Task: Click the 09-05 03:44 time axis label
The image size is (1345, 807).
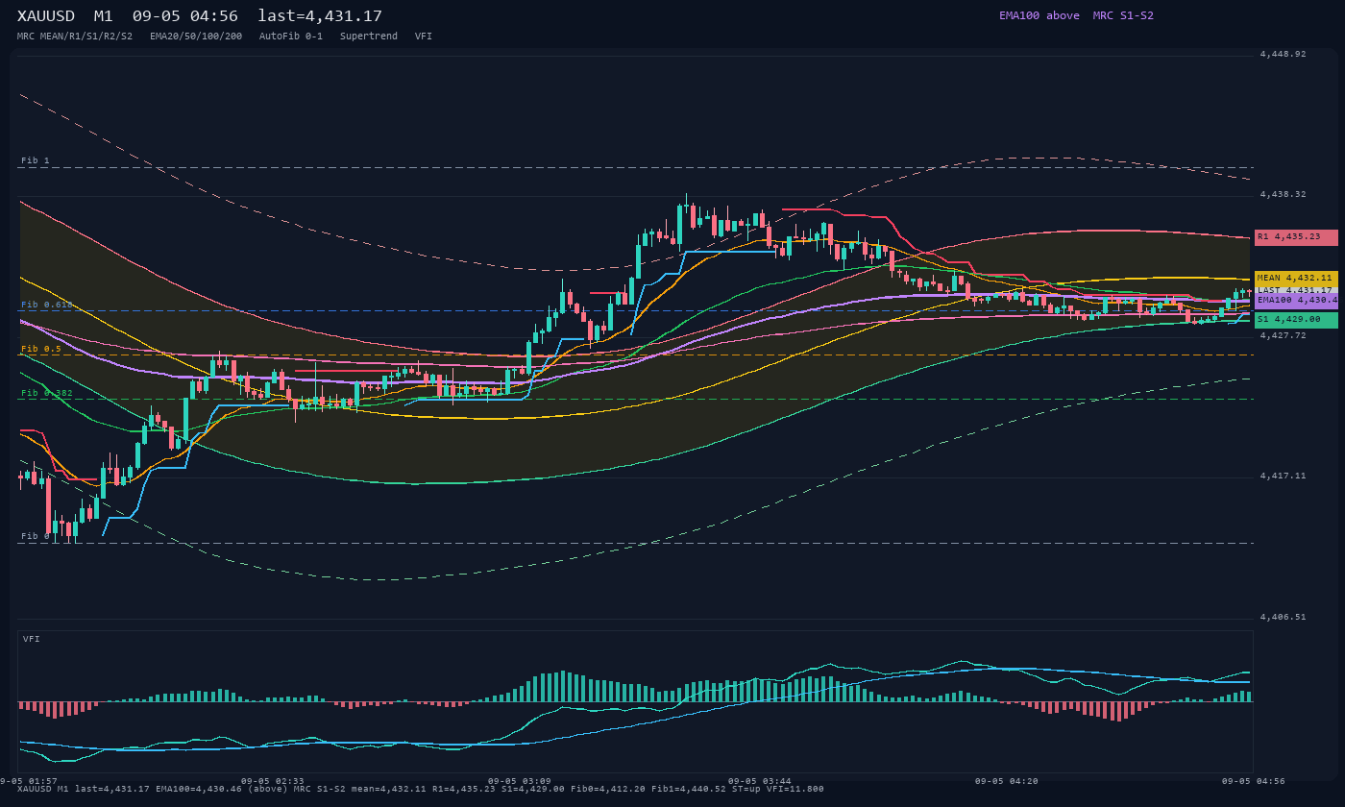Action: pyautogui.click(x=759, y=781)
